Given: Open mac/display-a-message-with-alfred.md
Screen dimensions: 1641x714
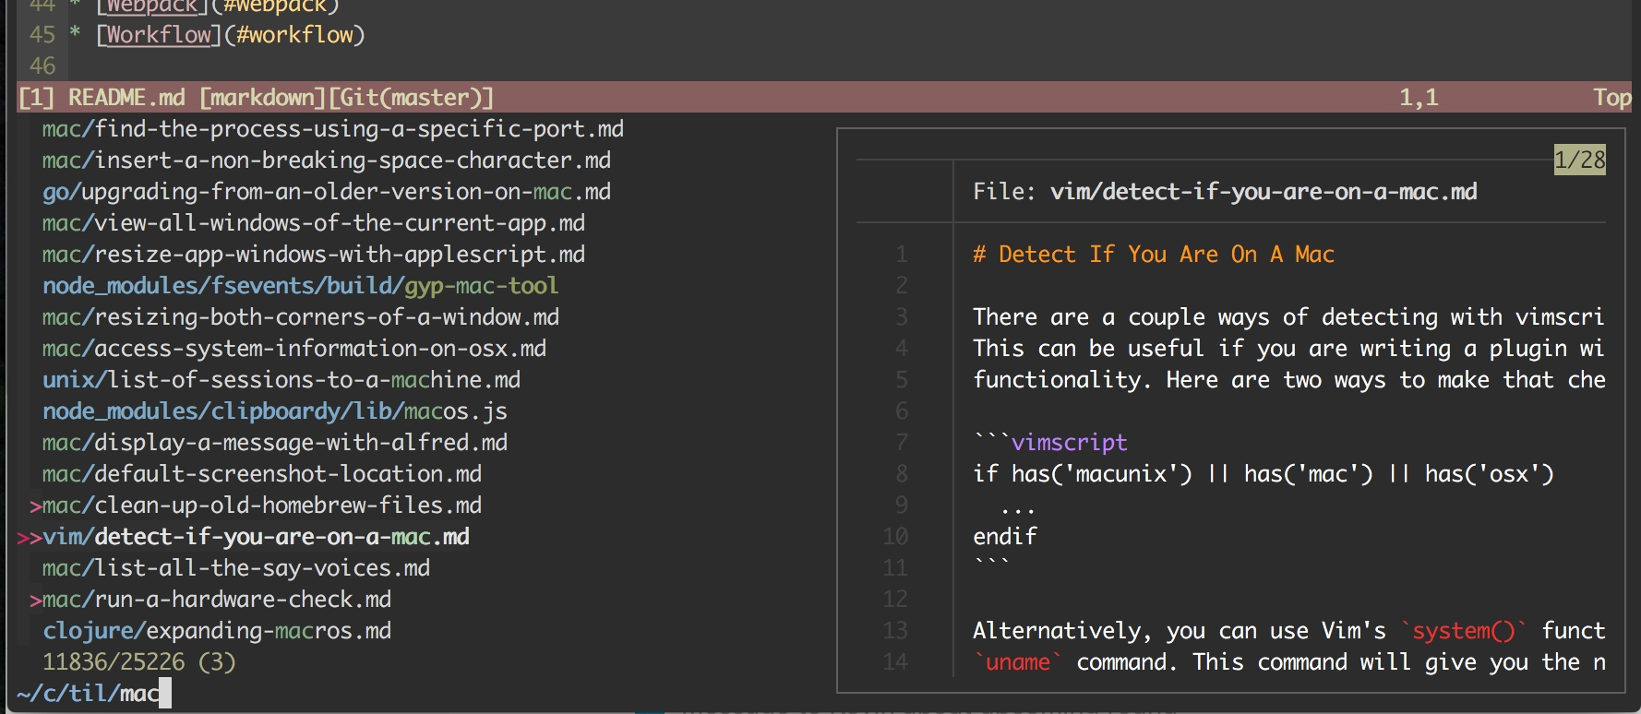Looking at the screenshot, I should 274,443.
